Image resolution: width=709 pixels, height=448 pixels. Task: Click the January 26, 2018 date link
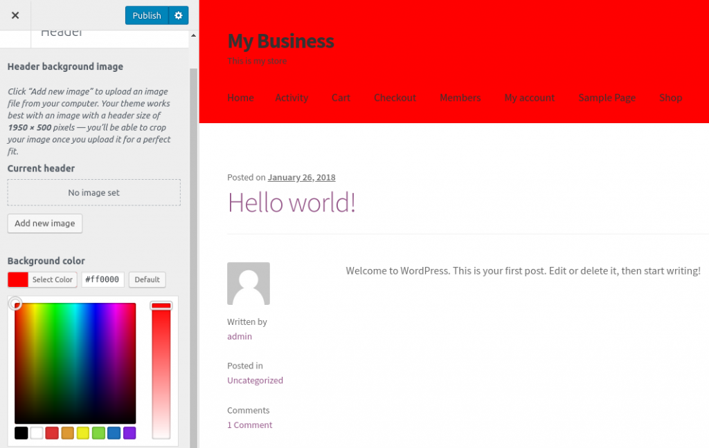(x=302, y=178)
